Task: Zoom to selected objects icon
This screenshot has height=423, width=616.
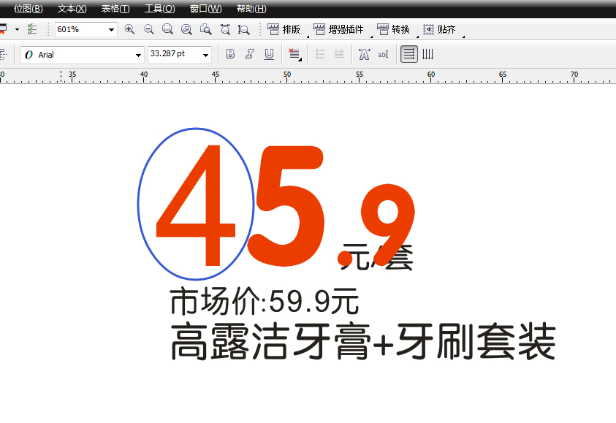Action: (x=167, y=29)
